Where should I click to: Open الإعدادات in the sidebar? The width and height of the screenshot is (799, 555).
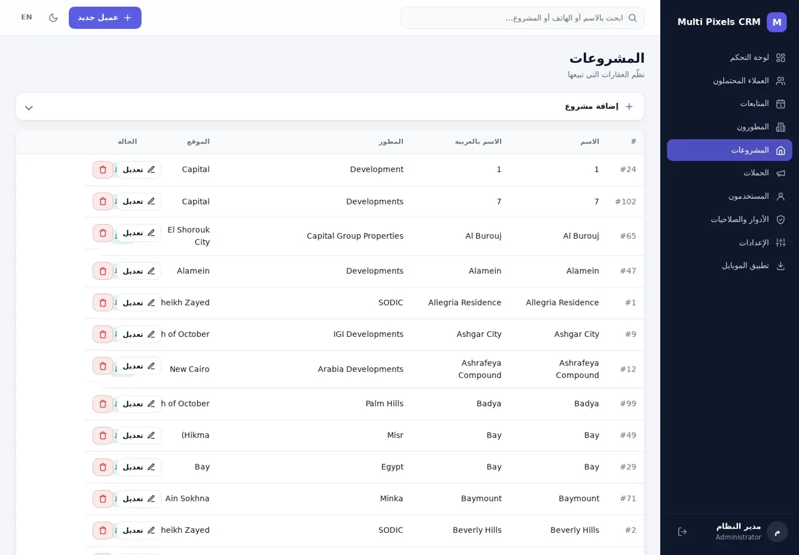pyautogui.click(x=729, y=243)
